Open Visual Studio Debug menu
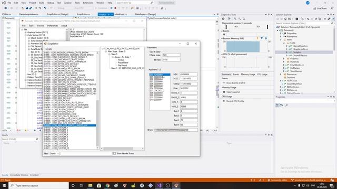The height and width of the screenshot is (189, 337). point(51,3)
